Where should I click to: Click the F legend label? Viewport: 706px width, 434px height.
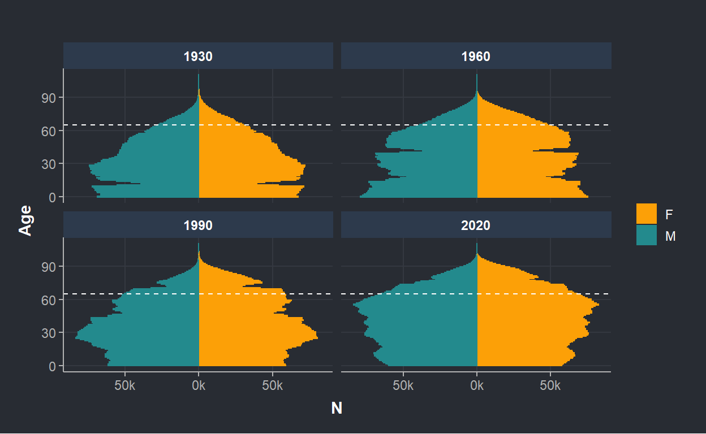point(669,215)
